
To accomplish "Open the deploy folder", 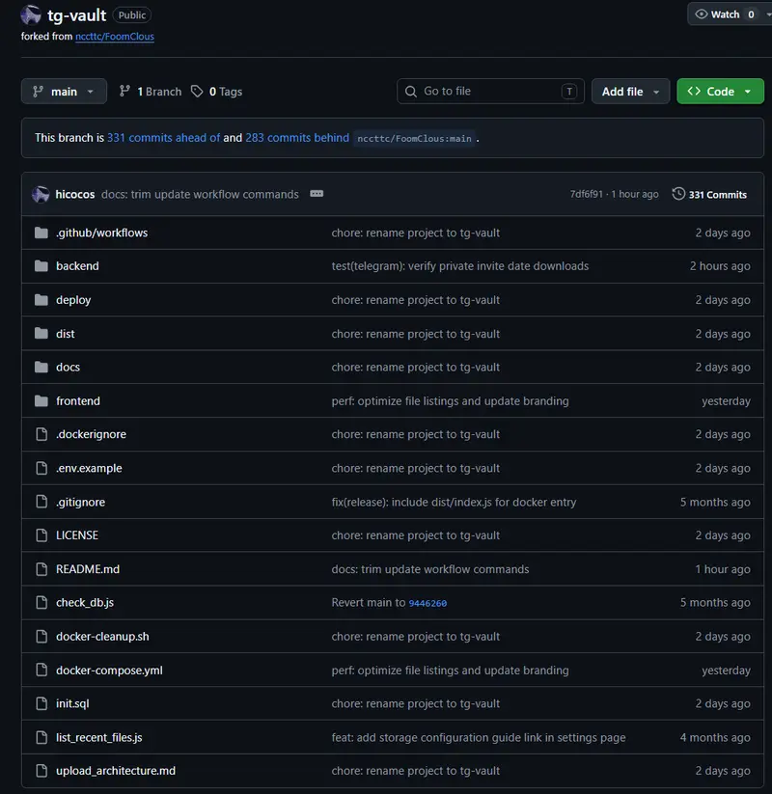I will [x=73, y=300].
